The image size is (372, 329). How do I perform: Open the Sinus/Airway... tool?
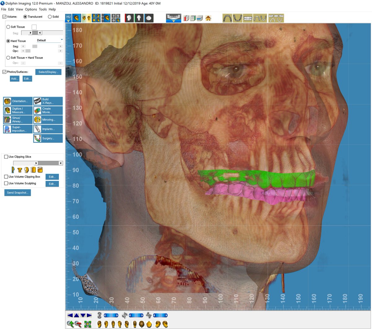coord(18,120)
